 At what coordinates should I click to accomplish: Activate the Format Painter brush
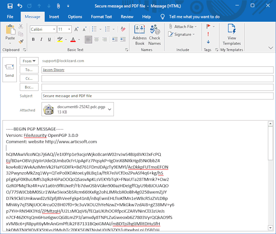click(x=21, y=42)
